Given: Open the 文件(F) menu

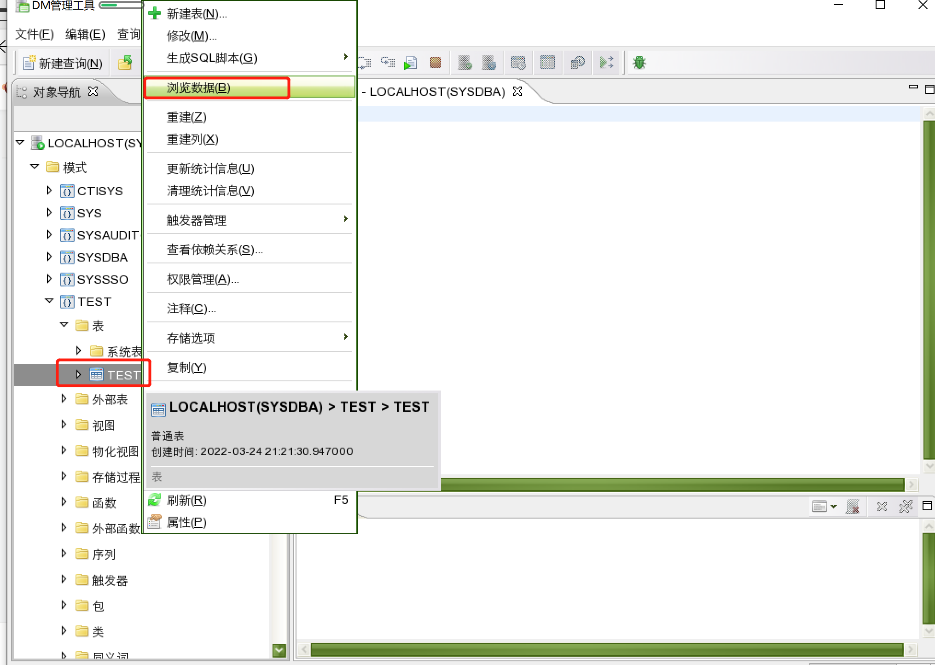Looking at the screenshot, I should click(34, 34).
